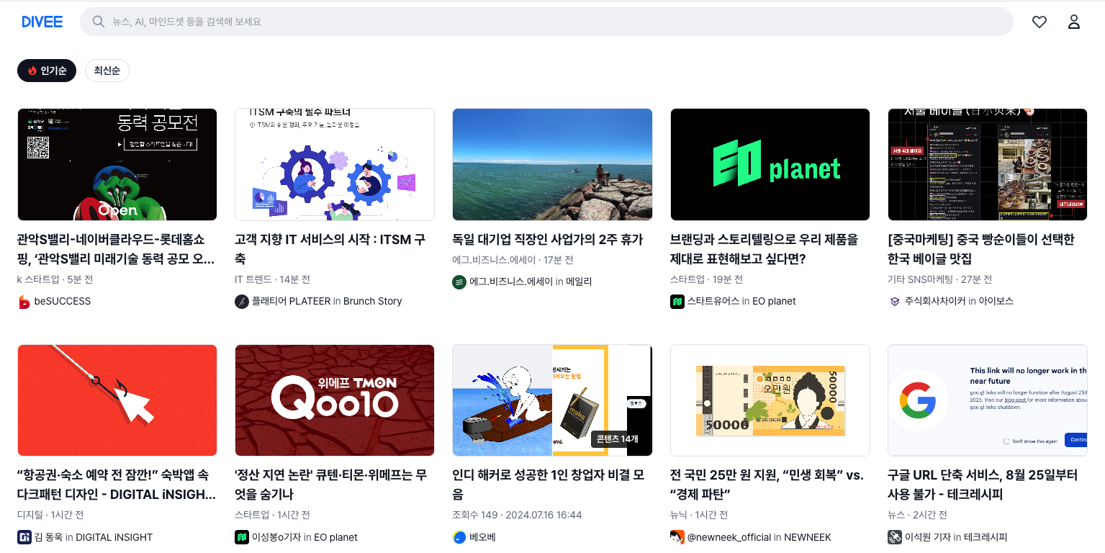Click the '스타트업 · 19분 전' text
Viewport: 1105px width, 553px height.
point(706,279)
